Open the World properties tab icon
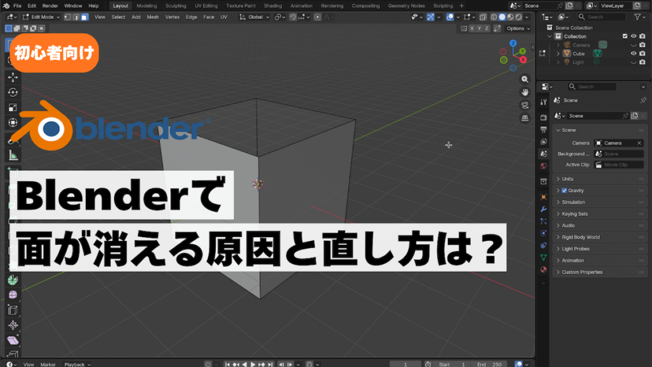Screen dimensions: 652x367 pos(543,166)
